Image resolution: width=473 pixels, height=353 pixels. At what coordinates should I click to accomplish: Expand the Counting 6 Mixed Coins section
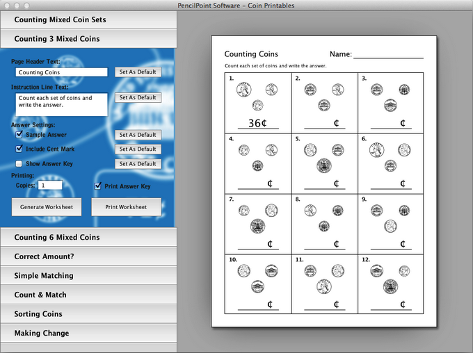(88, 237)
